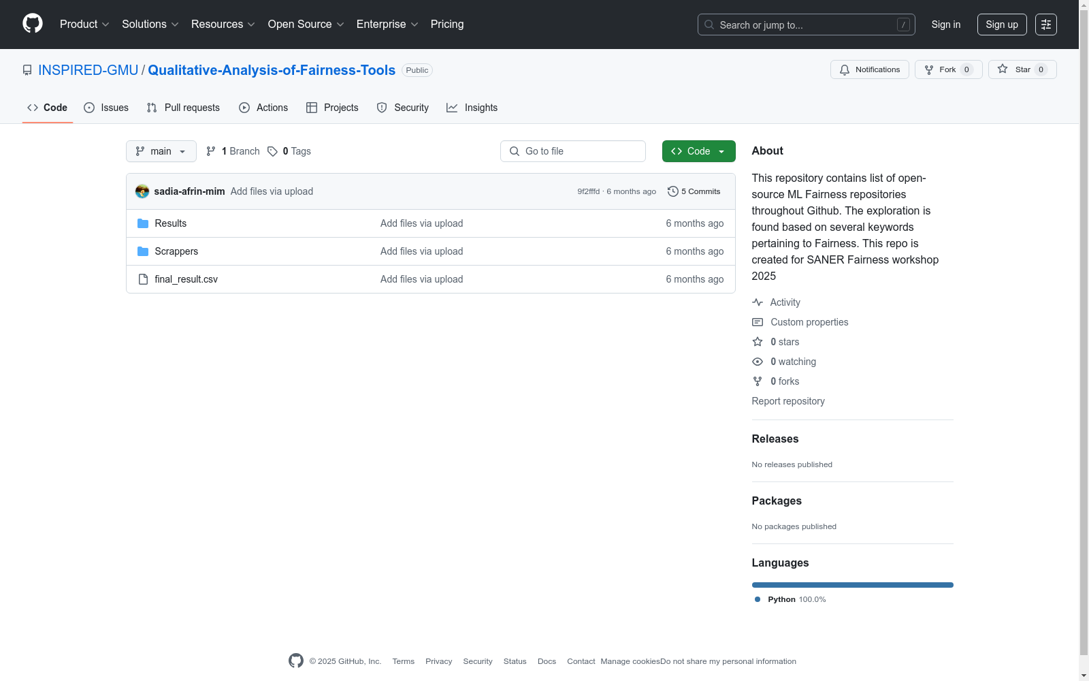This screenshot has width=1089, height=681.
Task: Expand the main branch selector
Action: tap(161, 151)
